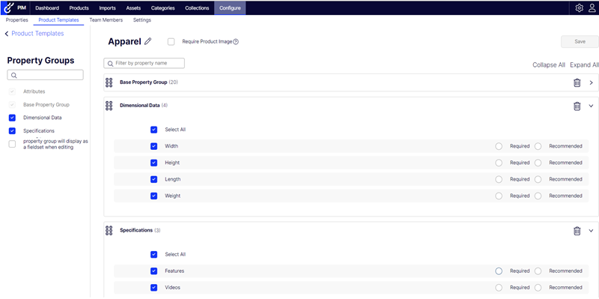Click Expand All
The image size is (599, 299).
[x=584, y=65]
